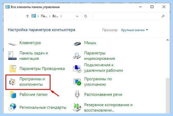
Task: Click the backup and restore icon
Action: [x=77, y=108]
